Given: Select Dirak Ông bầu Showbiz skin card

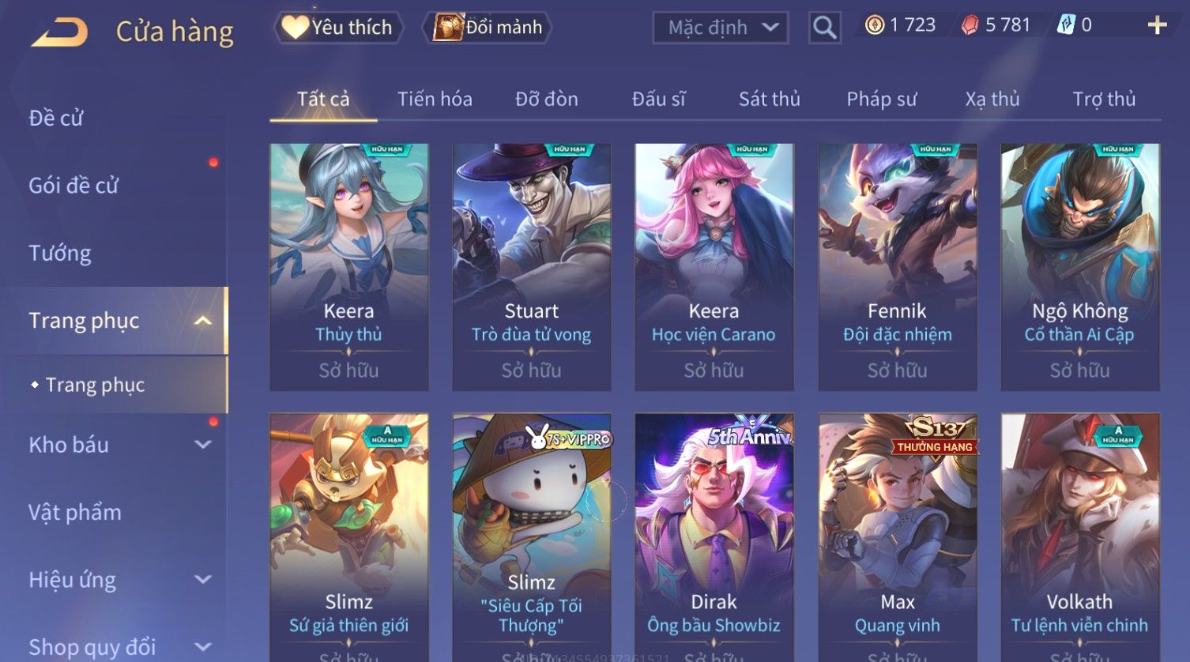Looking at the screenshot, I should coord(714,537).
